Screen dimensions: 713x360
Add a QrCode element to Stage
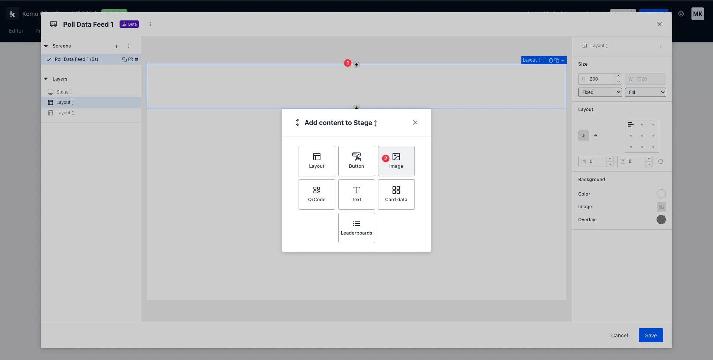(317, 194)
